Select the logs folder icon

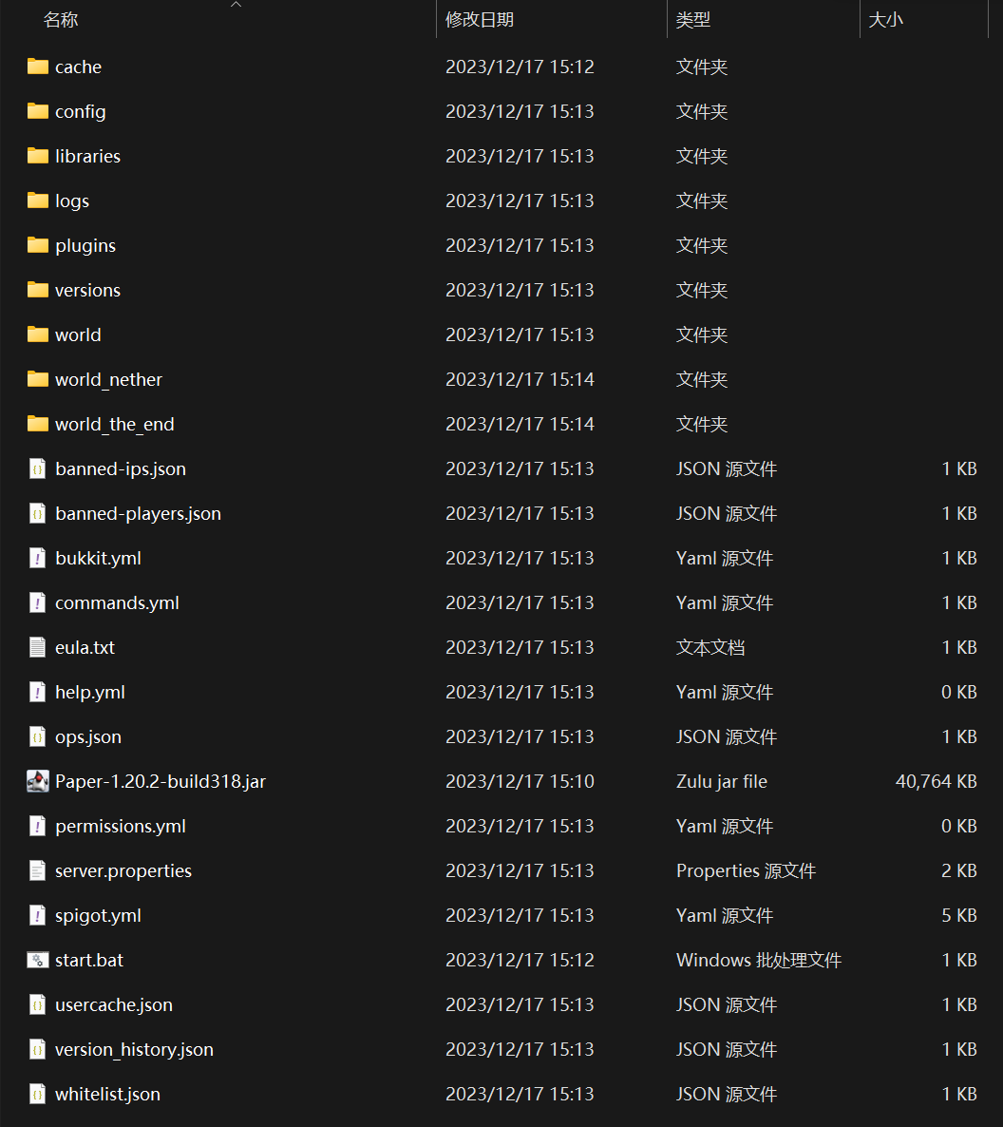click(37, 201)
